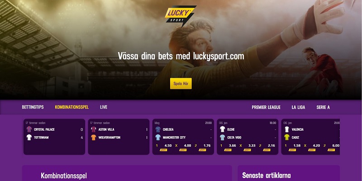Click the Manchester City jersey icon
This screenshot has width=362, height=181.
[158, 138]
